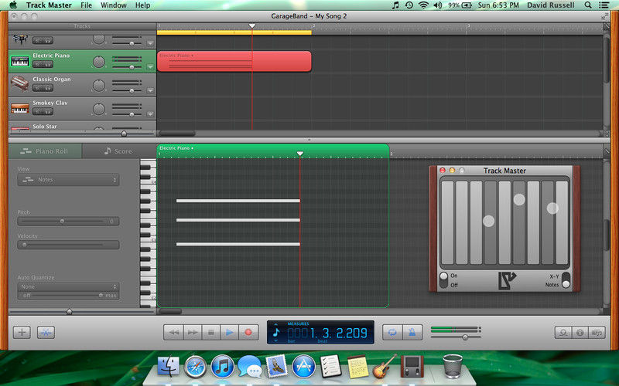Click the top timeline playhead marker
619x386 pixels.
pyautogui.click(x=252, y=26)
